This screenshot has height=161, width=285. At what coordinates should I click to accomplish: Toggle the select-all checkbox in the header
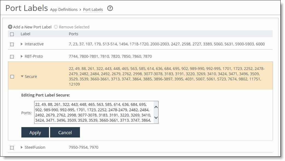coord(12,34)
